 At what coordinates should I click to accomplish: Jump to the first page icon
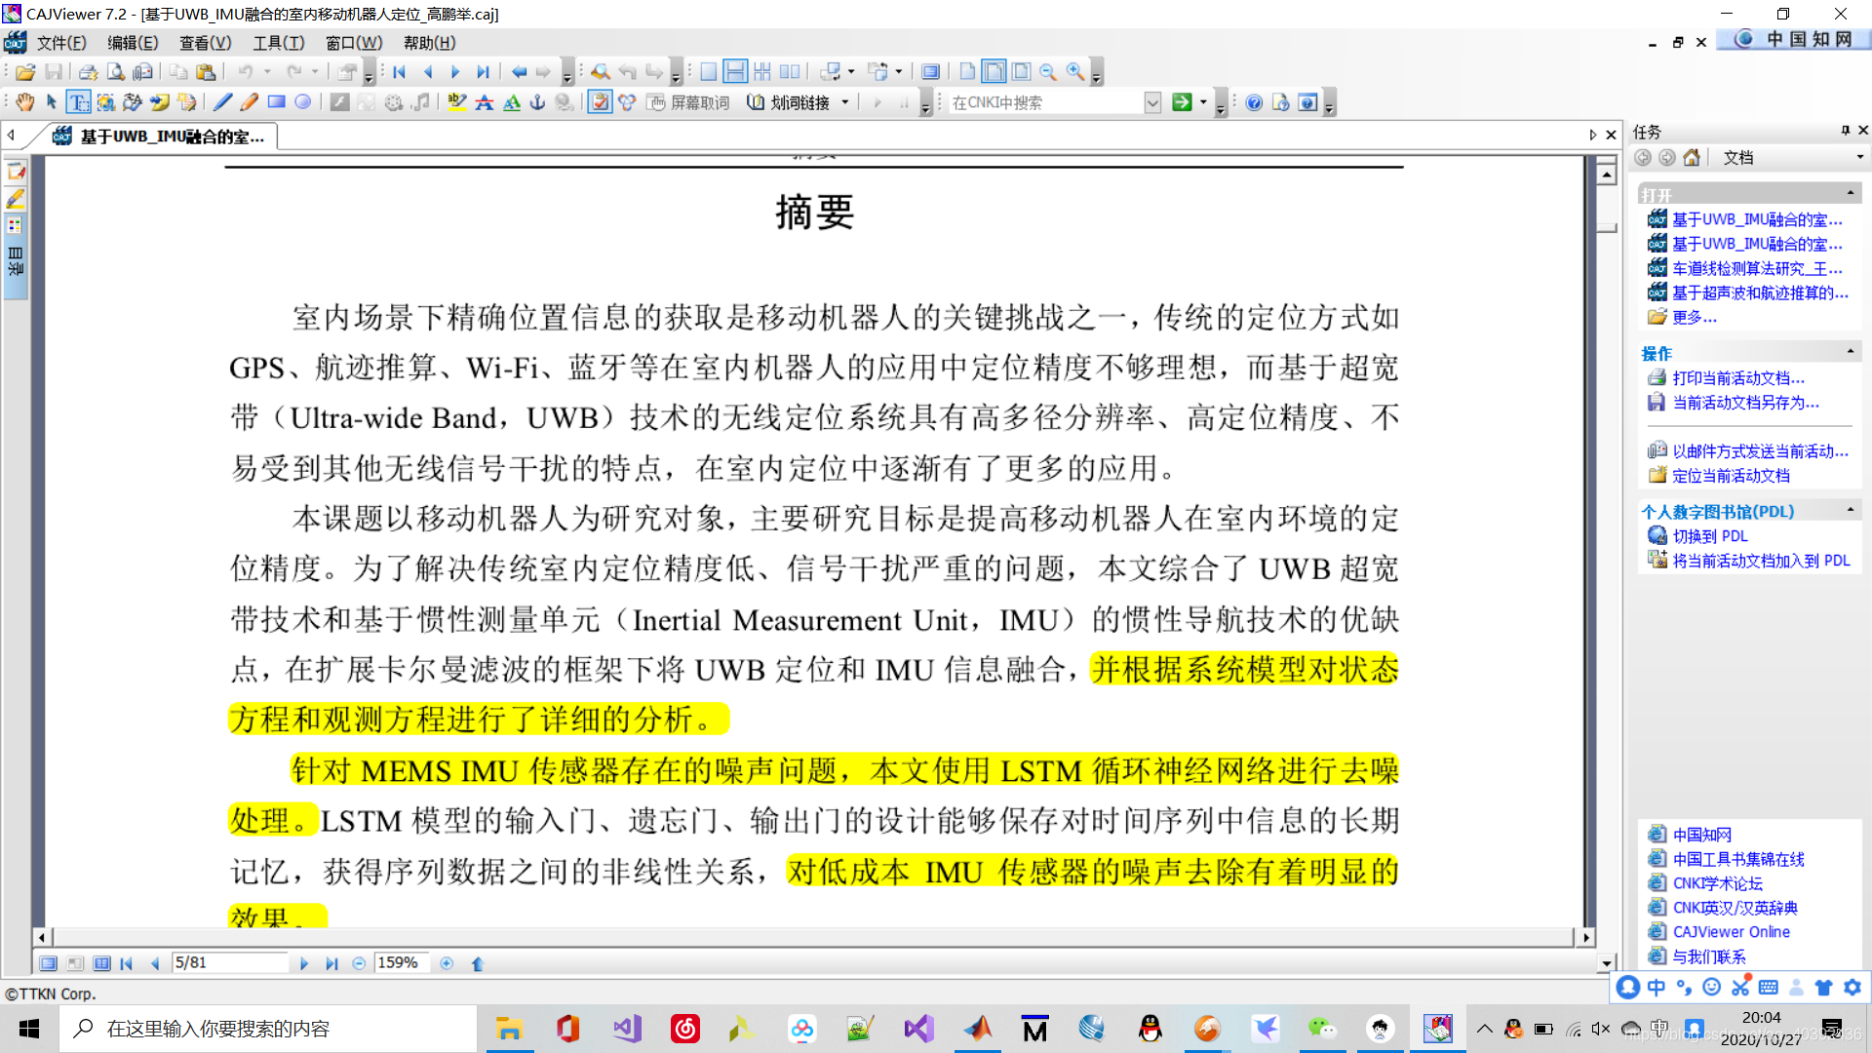click(400, 72)
